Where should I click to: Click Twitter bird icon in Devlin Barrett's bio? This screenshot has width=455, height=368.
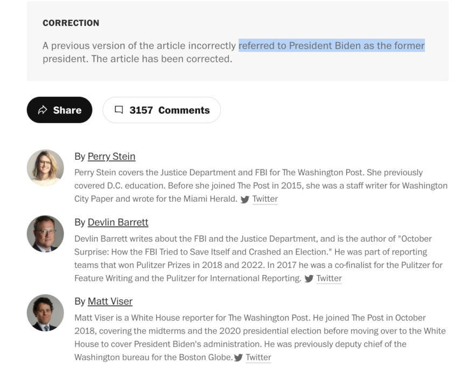pyautogui.click(x=309, y=279)
